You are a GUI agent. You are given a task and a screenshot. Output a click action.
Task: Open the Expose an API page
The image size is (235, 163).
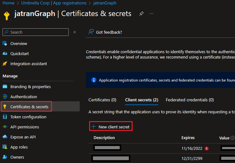tap(23, 137)
